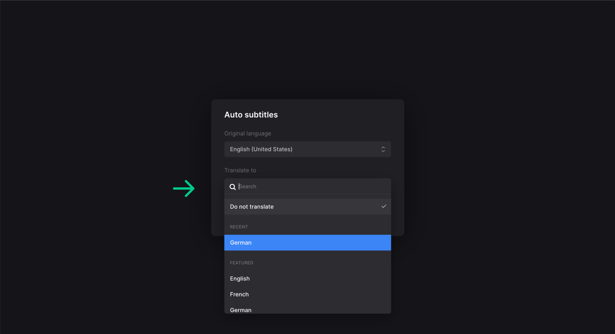
Task: Click the RECENT section header
Action: click(239, 227)
